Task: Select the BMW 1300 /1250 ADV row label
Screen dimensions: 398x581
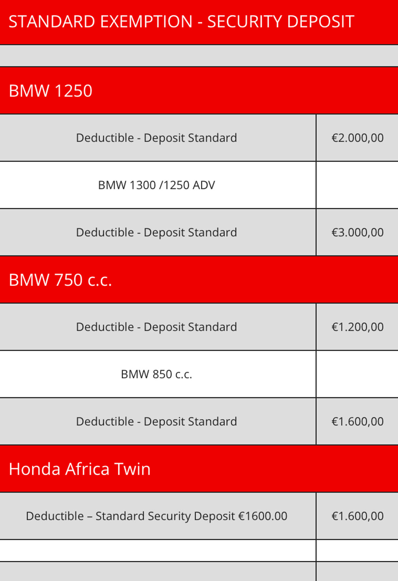Action: [x=156, y=185]
